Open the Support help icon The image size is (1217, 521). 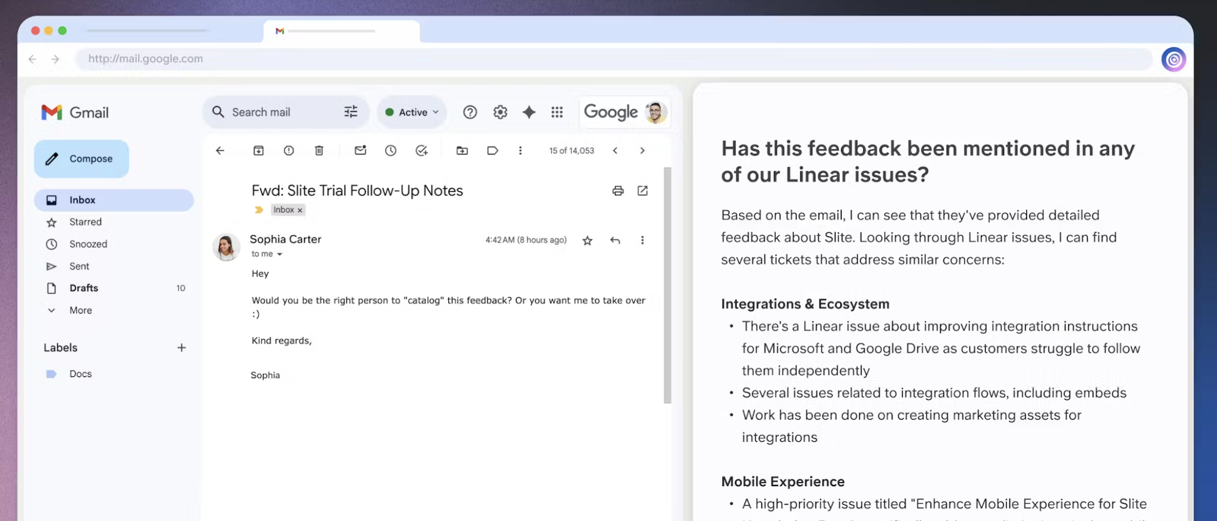(x=470, y=112)
